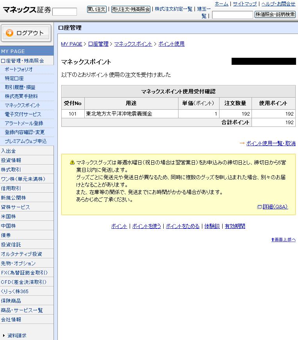Image resolution: width=298 pixels, height=340 pixels.
Task: Open 保険商品 sidebar menu
Action: click(27, 301)
